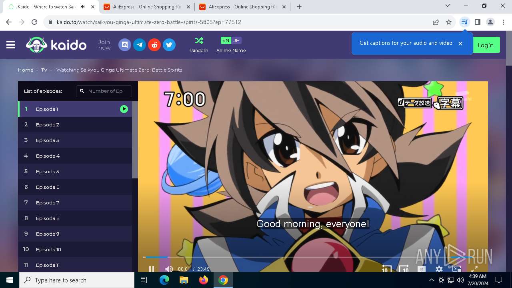512x288 pixels.
Task: Open the tab search dropdown
Action: click(x=448, y=6)
